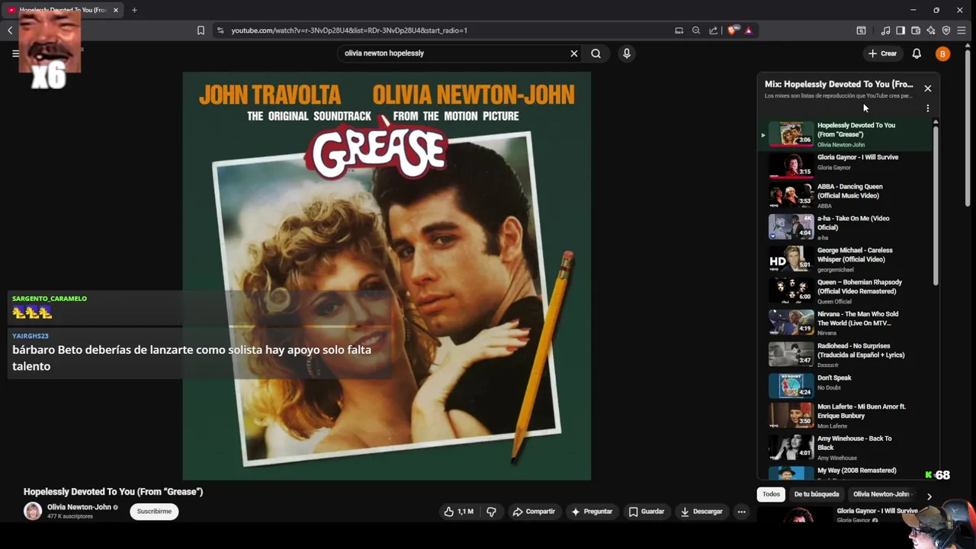Play Amy Winehouse - Back To Black
The image size is (976, 549).
point(846,448)
